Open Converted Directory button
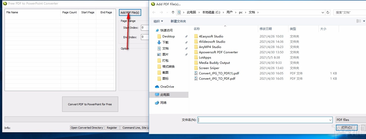The height and width of the screenshot is (139, 366). coord(87,128)
